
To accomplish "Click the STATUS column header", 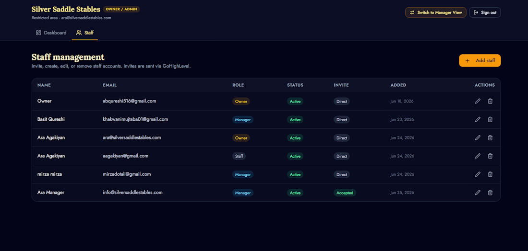I will (295, 85).
